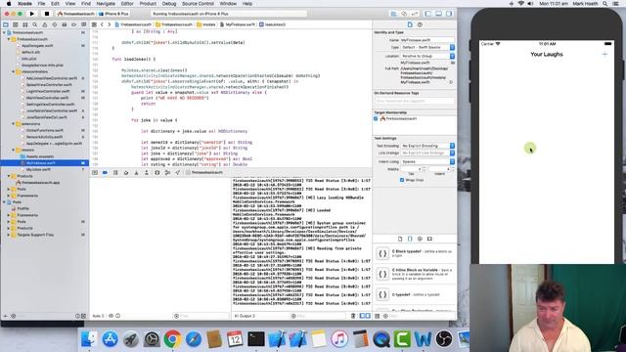This screenshot has height=352, width=626.
Task: Toggle the console pane button
Action: (368, 316)
